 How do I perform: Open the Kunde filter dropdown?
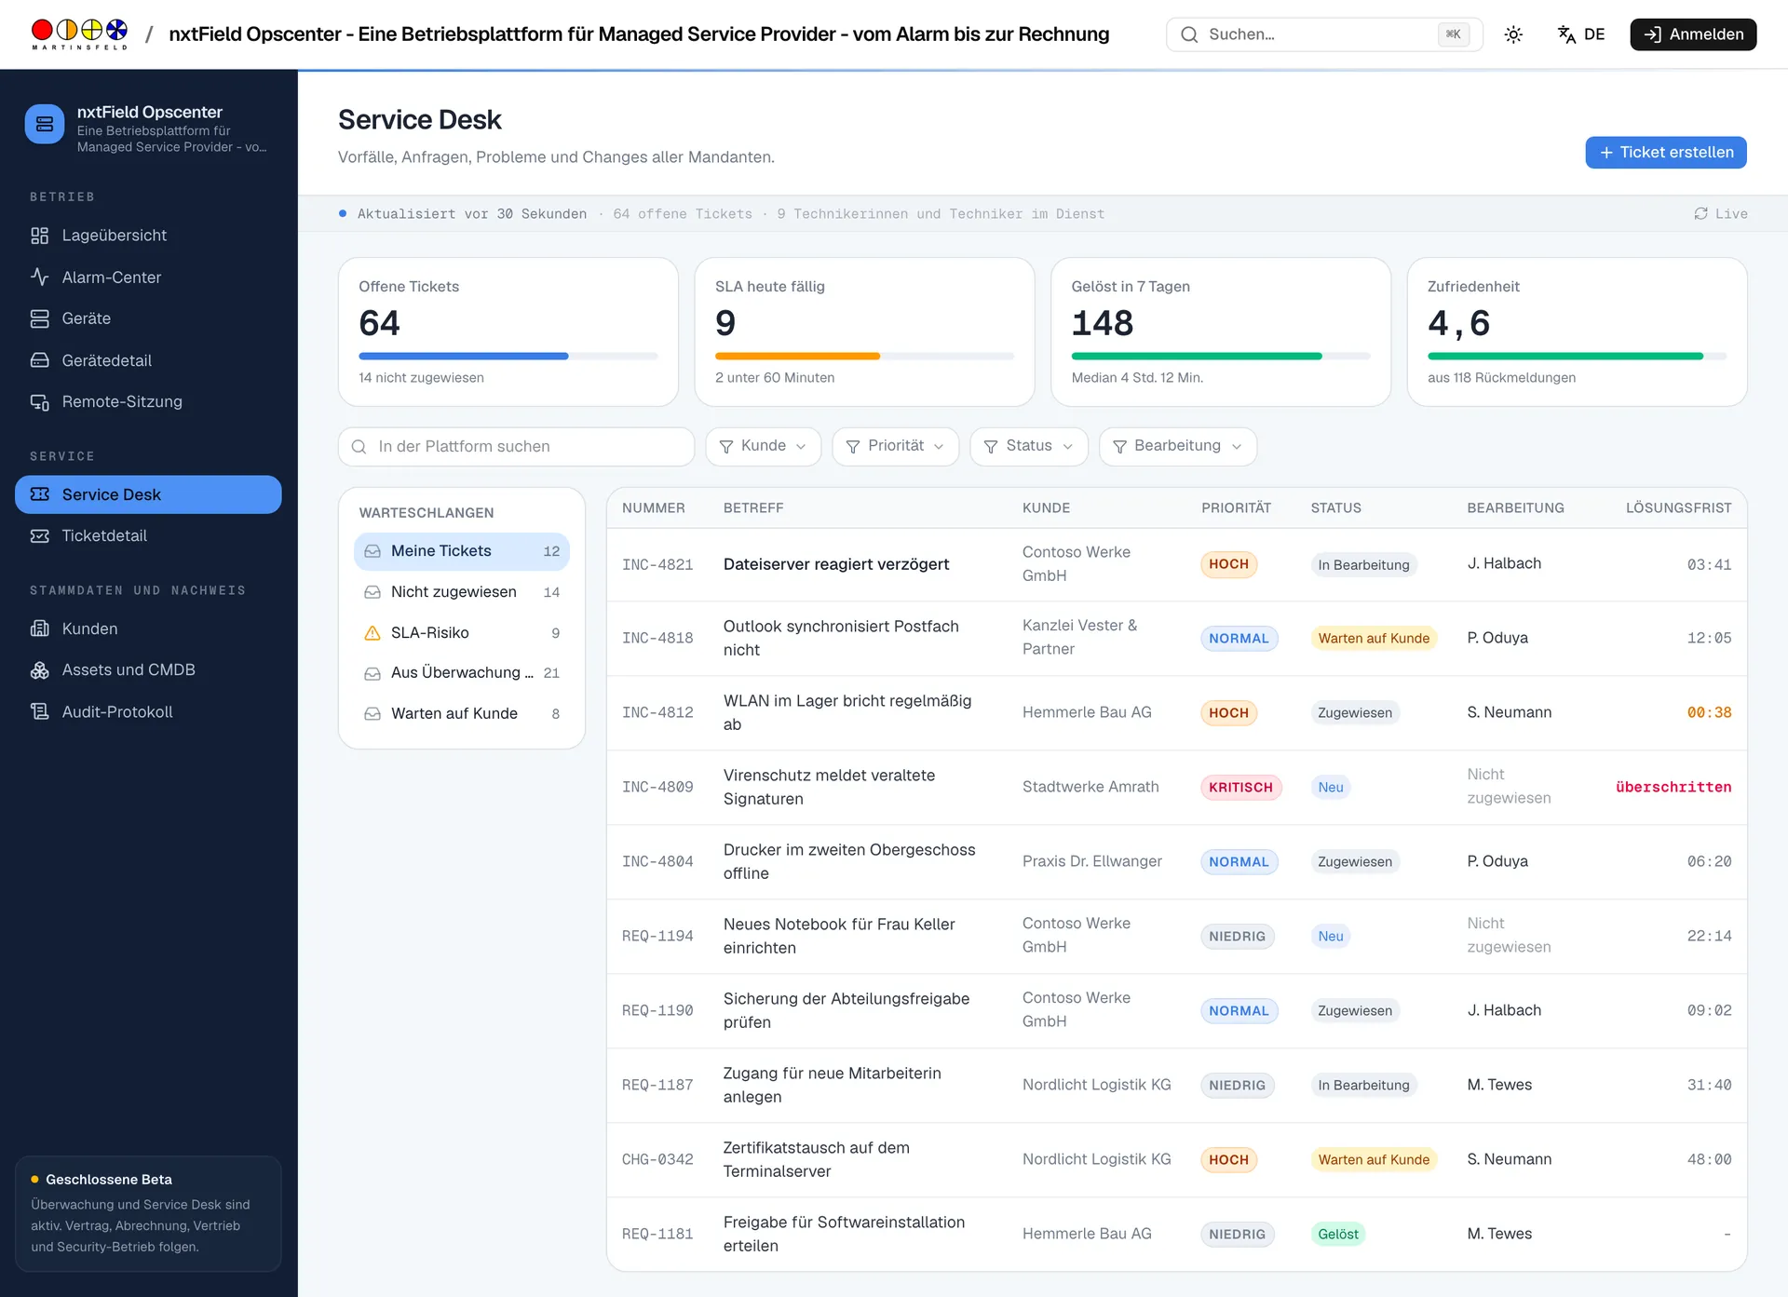coord(764,446)
